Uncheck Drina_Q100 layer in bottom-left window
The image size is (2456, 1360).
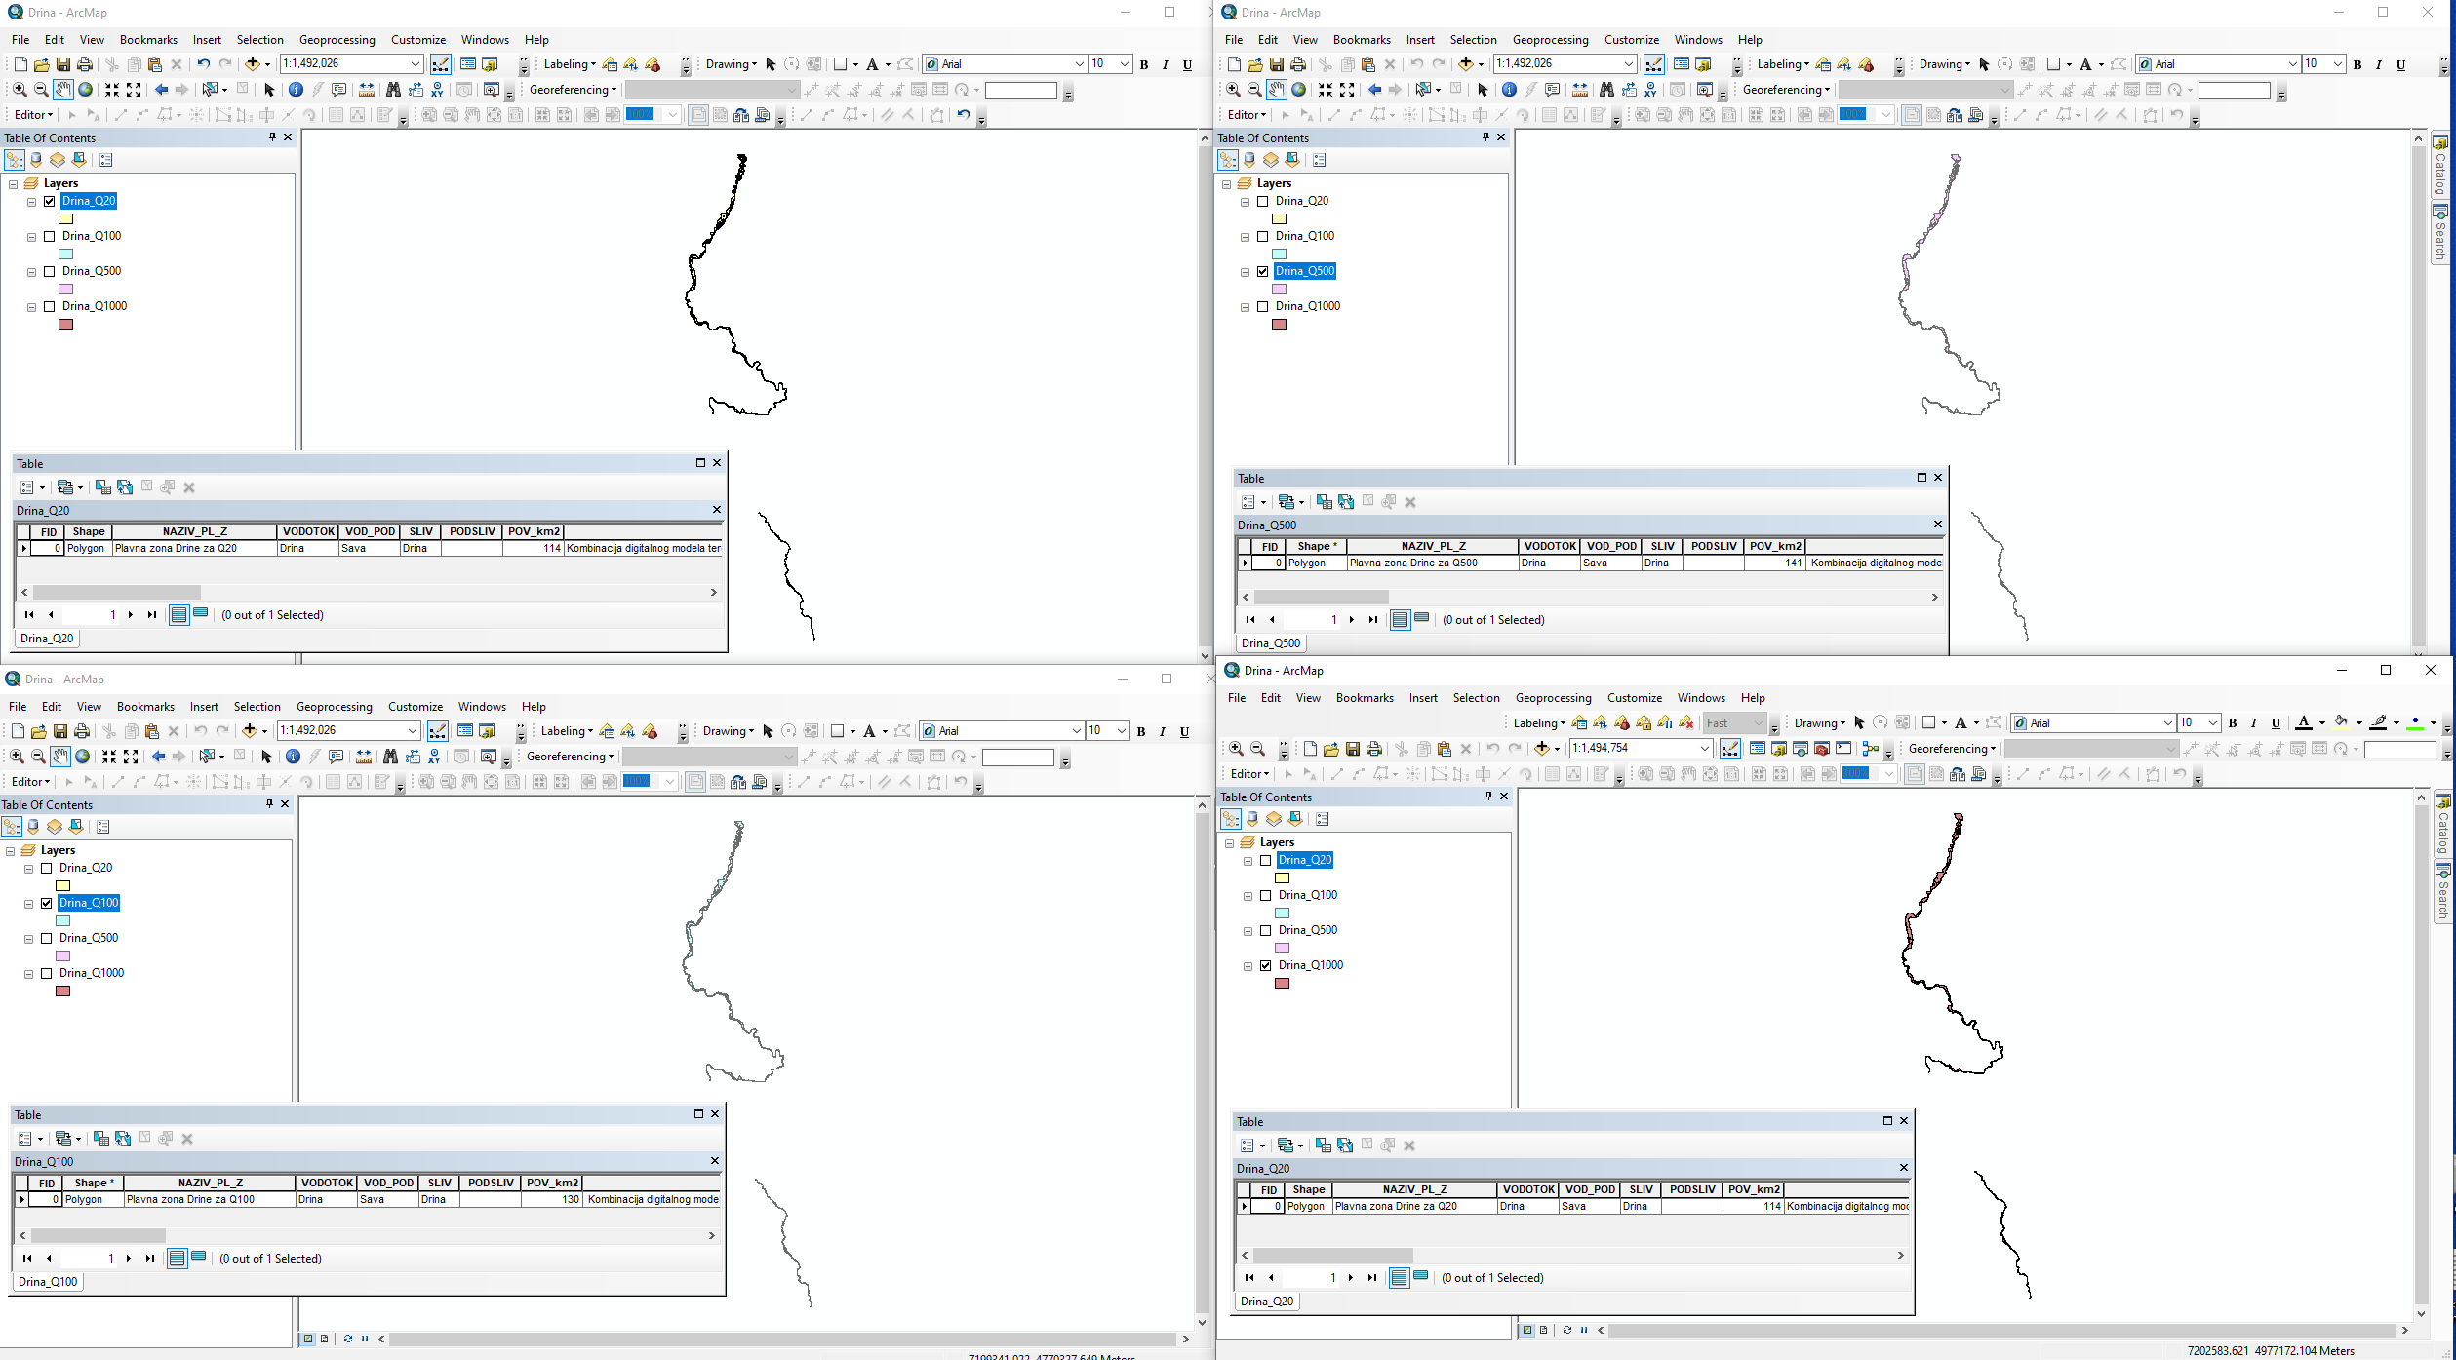click(x=47, y=903)
